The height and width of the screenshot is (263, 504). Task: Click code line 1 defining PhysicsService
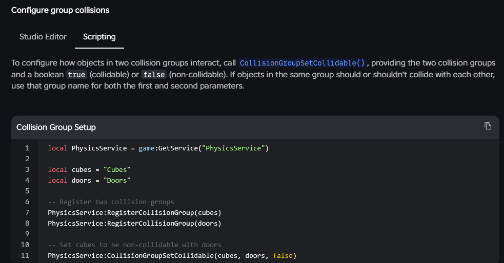(158, 148)
